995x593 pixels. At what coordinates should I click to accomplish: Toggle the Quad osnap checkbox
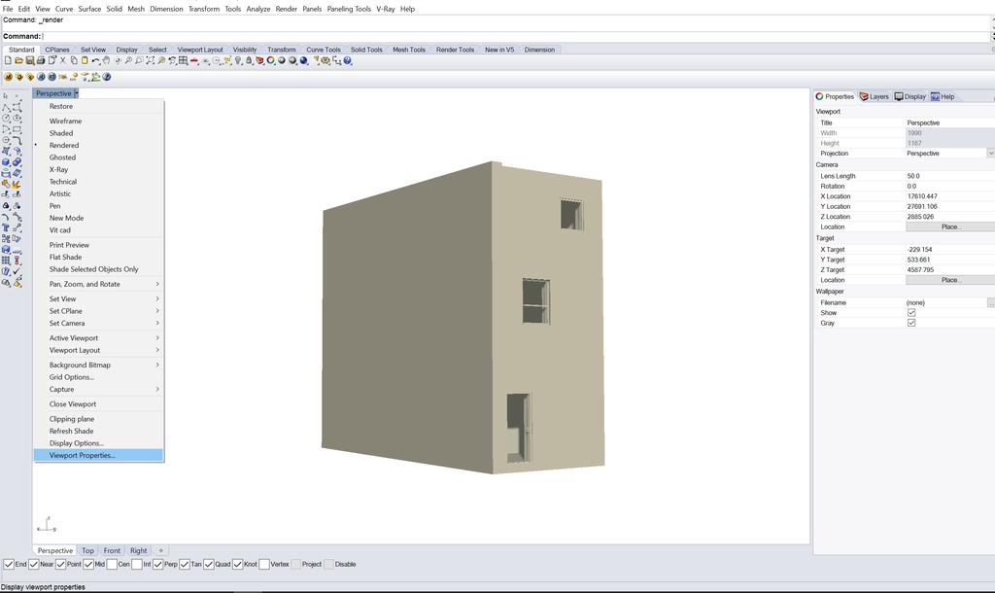[209, 564]
